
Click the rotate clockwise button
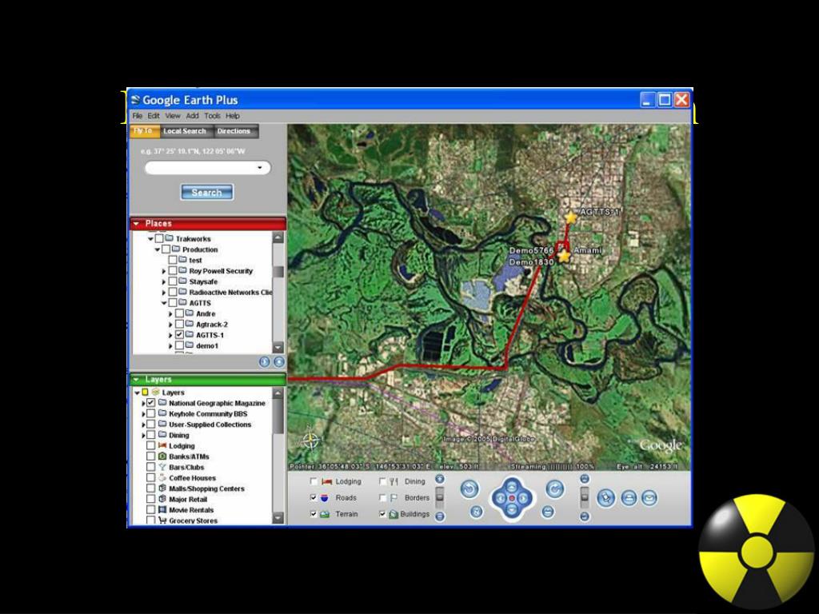555,489
